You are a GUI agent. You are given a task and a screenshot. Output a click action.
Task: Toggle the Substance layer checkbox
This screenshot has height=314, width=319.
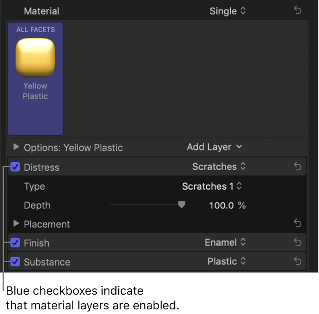[x=16, y=262]
